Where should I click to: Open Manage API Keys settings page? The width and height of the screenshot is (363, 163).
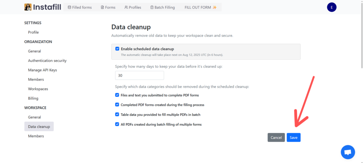tap(43, 70)
